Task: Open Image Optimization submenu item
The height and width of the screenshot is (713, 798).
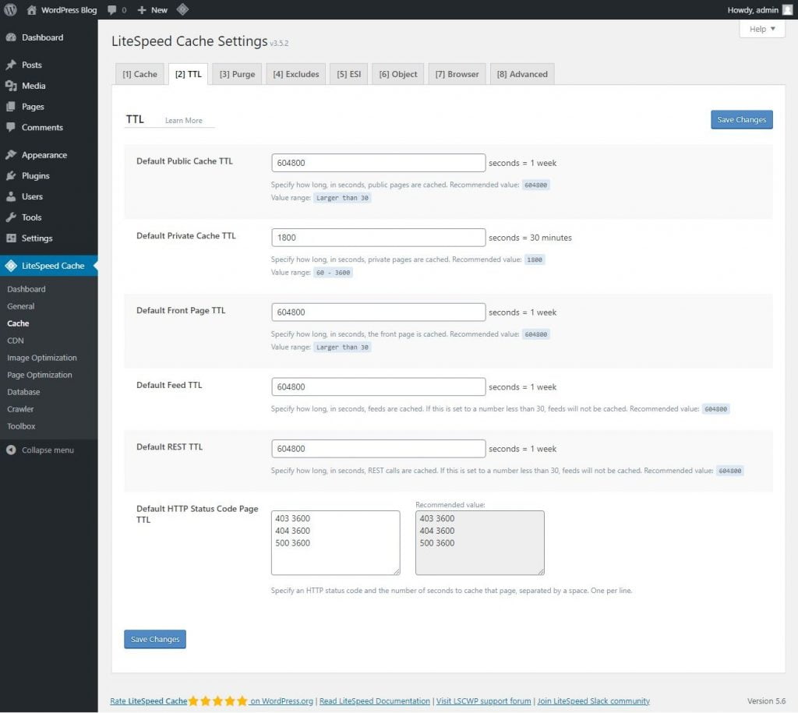Action: [42, 358]
